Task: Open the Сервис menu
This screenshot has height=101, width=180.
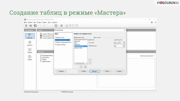Action: click(44, 22)
